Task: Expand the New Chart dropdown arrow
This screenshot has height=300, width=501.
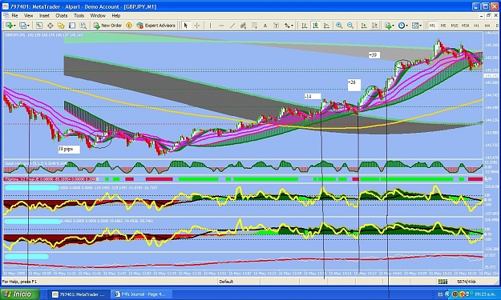Action: 14,26
